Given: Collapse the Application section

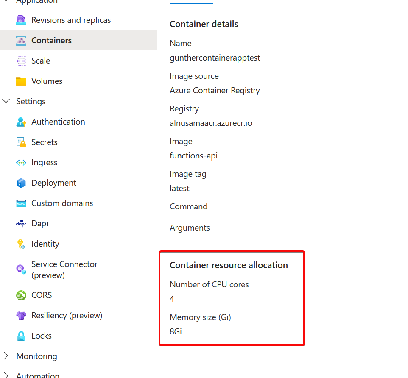Looking at the screenshot, I should (6, 1).
